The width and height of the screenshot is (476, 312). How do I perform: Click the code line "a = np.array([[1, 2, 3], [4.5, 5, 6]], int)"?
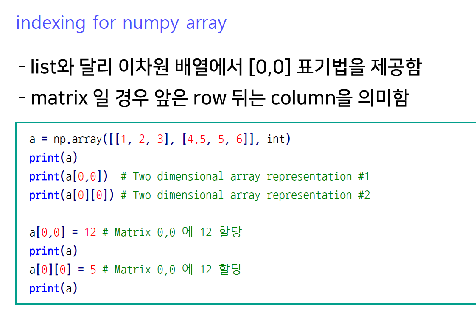(x=160, y=139)
